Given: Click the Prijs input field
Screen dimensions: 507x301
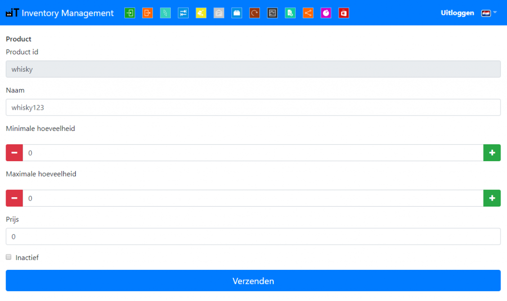Looking at the screenshot, I should pos(253,236).
